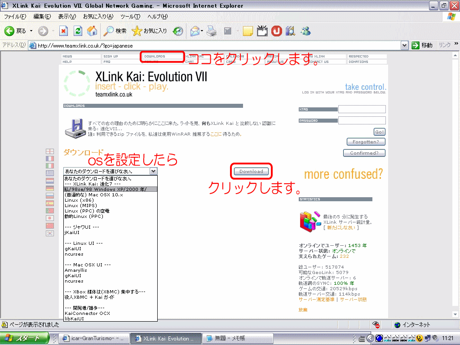Click the 新たにしなさい statistics refresh link
This screenshot has height=345, width=460.
point(341,228)
